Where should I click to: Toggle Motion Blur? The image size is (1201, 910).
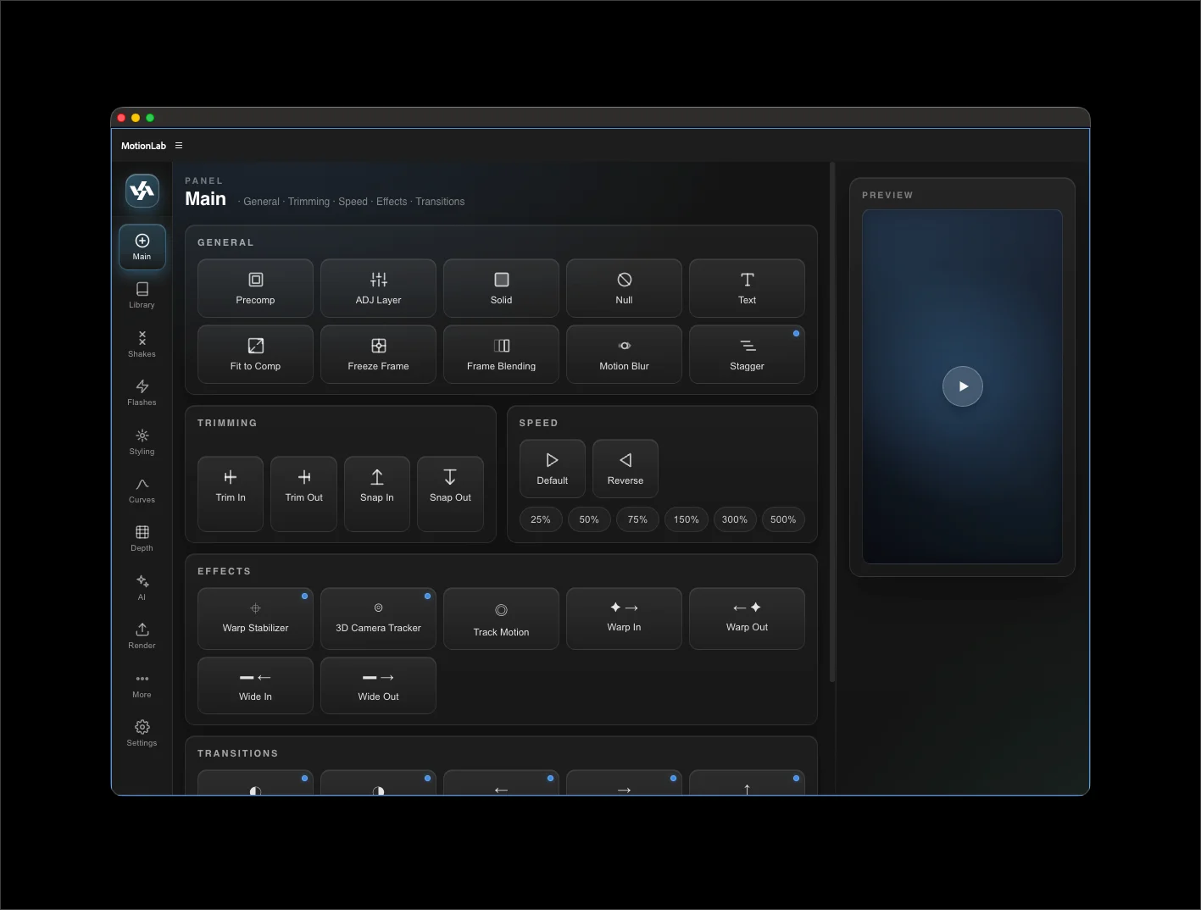click(x=624, y=354)
